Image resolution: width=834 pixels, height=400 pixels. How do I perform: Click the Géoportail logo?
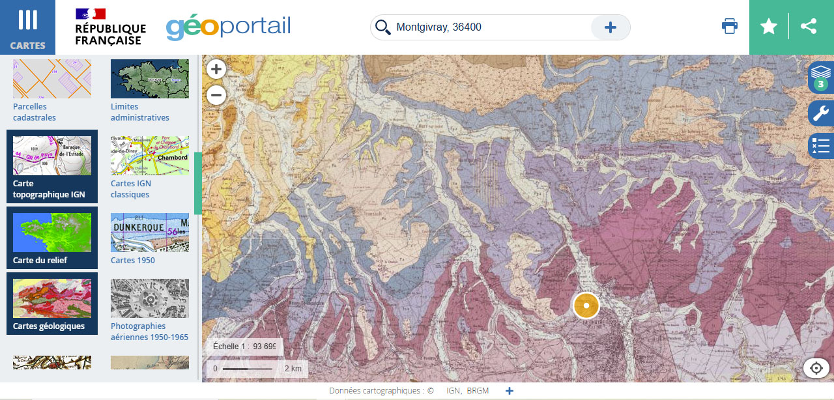[x=228, y=27]
